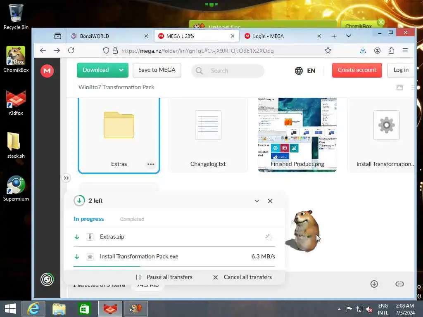Select the Extras folder

pos(119,135)
